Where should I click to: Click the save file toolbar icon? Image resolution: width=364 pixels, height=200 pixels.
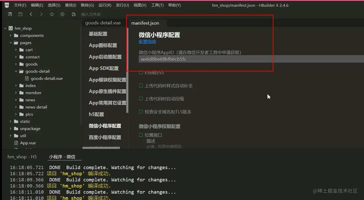pos(20,14)
